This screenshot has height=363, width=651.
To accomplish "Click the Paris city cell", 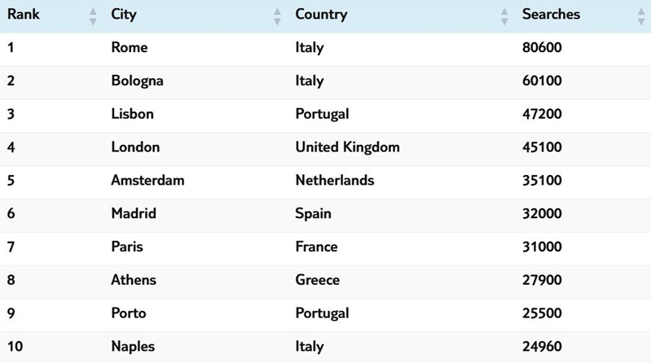I will [127, 247].
